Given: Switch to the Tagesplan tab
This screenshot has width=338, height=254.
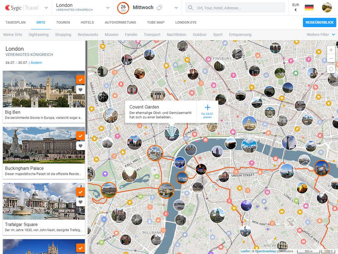Looking at the screenshot, I should pyautogui.click(x=16, y=22).
